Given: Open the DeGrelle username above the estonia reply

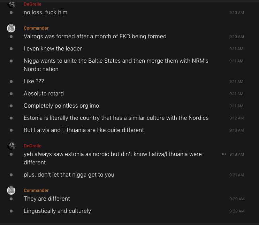Looking at the screenshot, I should tap(32, 146).
